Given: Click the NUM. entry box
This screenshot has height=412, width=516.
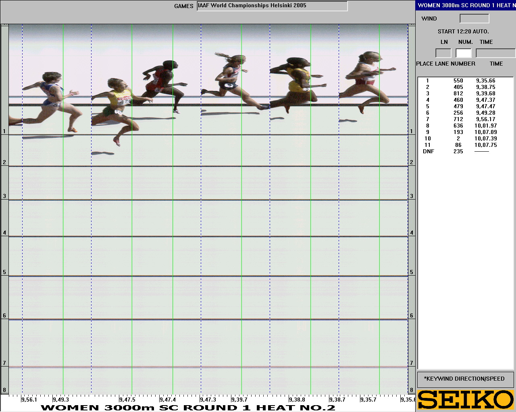Looking at the screenshot, I should pos(463,53).
